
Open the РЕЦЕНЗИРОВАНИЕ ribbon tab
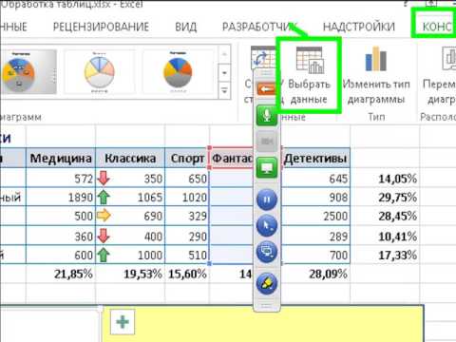pyautogui.click(x=101, y=27)
